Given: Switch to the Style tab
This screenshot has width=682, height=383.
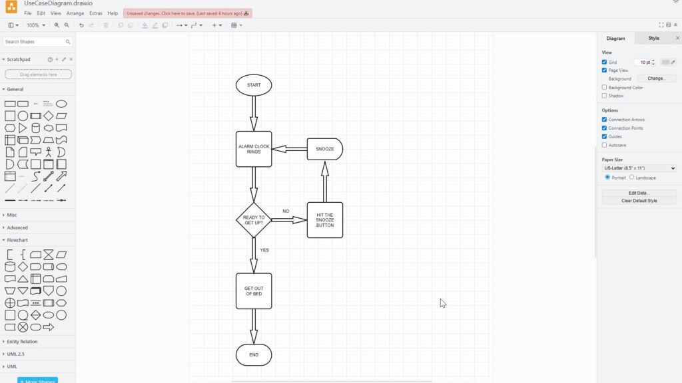Looking at the screenshot, I should pos(653,38).
